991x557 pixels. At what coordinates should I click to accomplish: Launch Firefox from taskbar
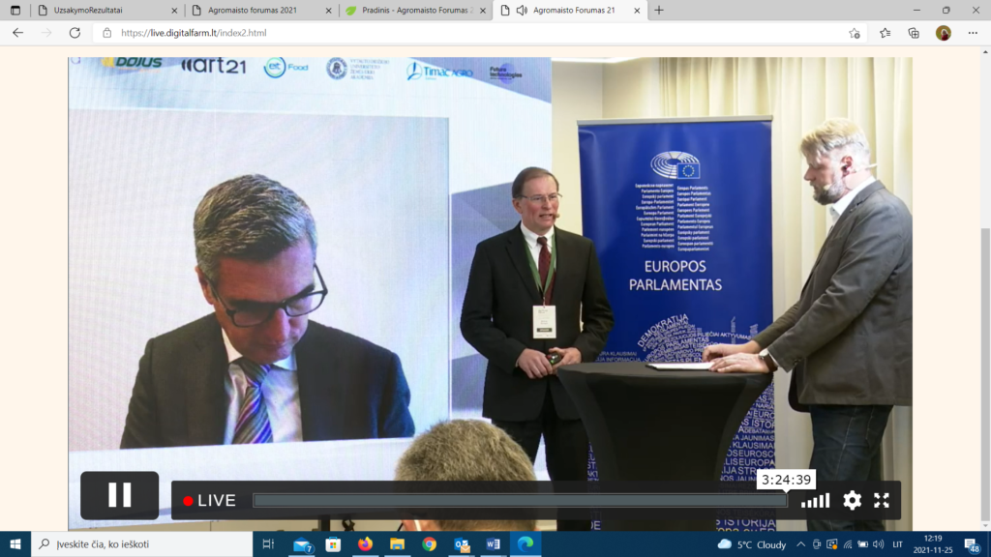(x=365, y=543)
